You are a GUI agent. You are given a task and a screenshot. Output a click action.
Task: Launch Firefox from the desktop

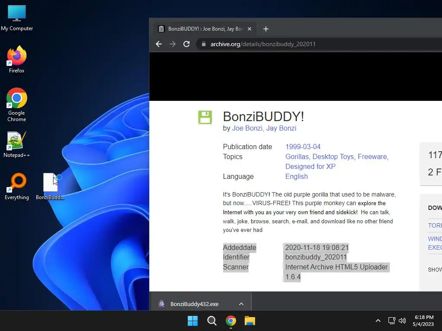17,59
